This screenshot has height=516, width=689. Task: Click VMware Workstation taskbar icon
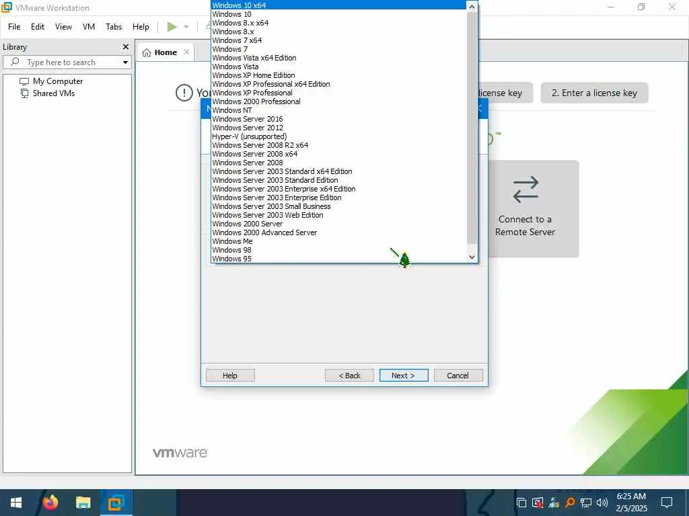click(116, 503)
